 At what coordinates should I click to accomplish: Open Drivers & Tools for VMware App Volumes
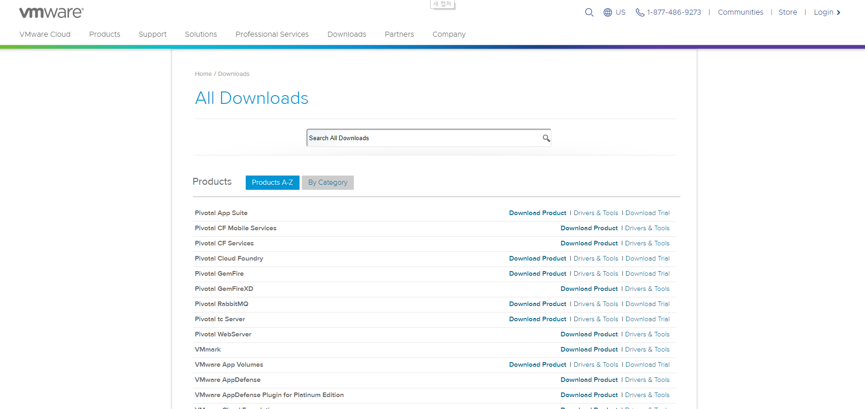click(596, 364)
